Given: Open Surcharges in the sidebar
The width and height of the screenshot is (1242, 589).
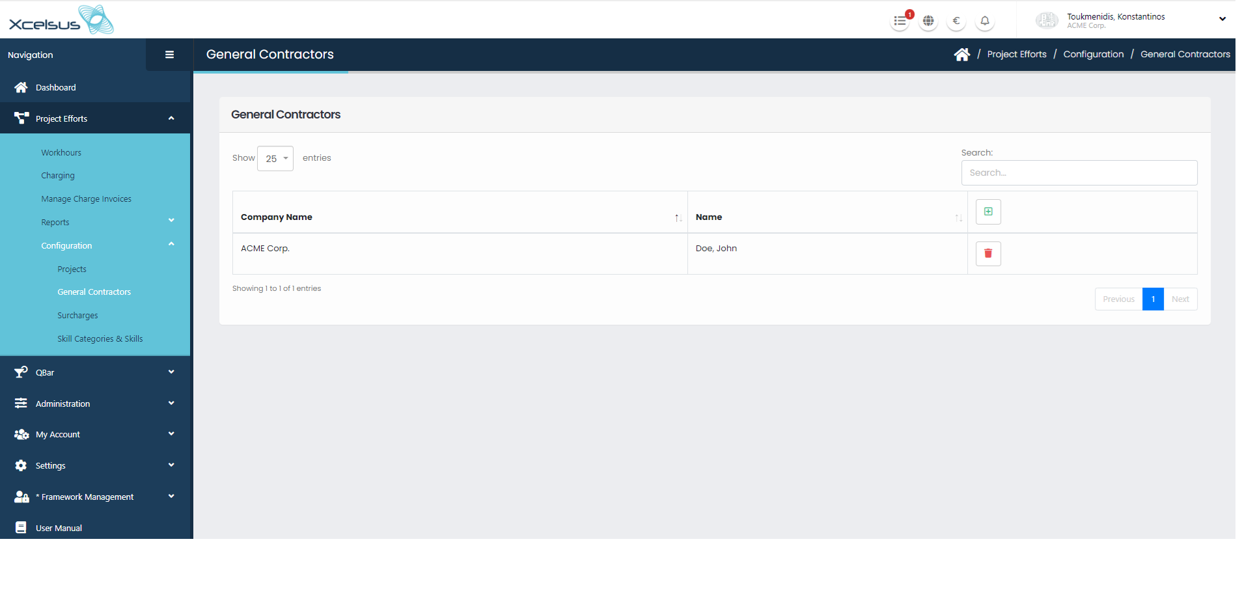Looking at the screenshot, I should [77, 316].
